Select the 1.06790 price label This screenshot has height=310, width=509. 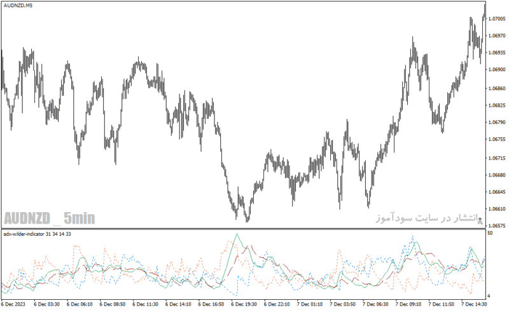(497, 122)
